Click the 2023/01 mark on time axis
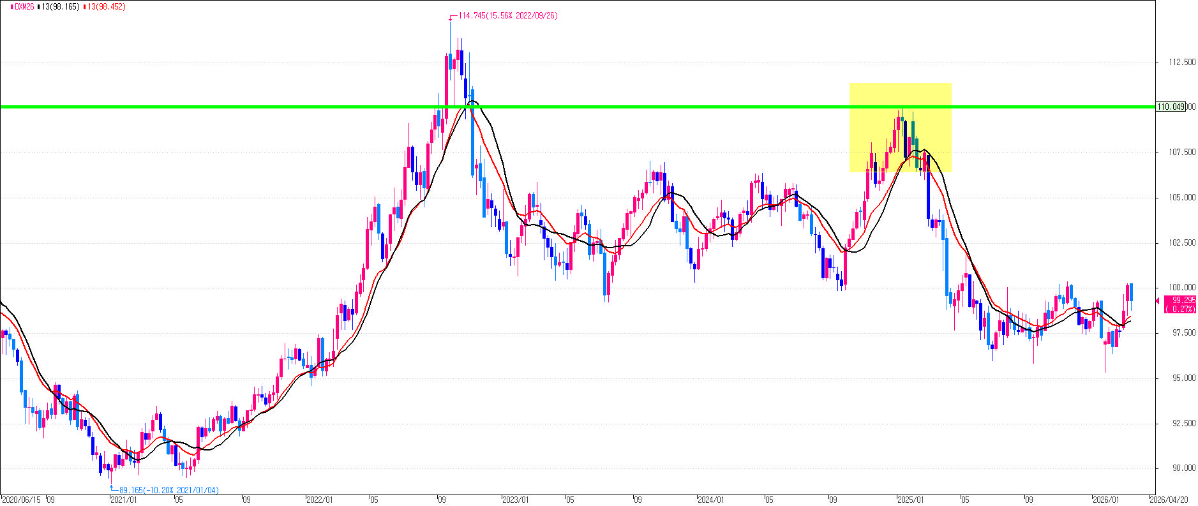This screenshot has height=506, width=1198. [x=515, y=500]
